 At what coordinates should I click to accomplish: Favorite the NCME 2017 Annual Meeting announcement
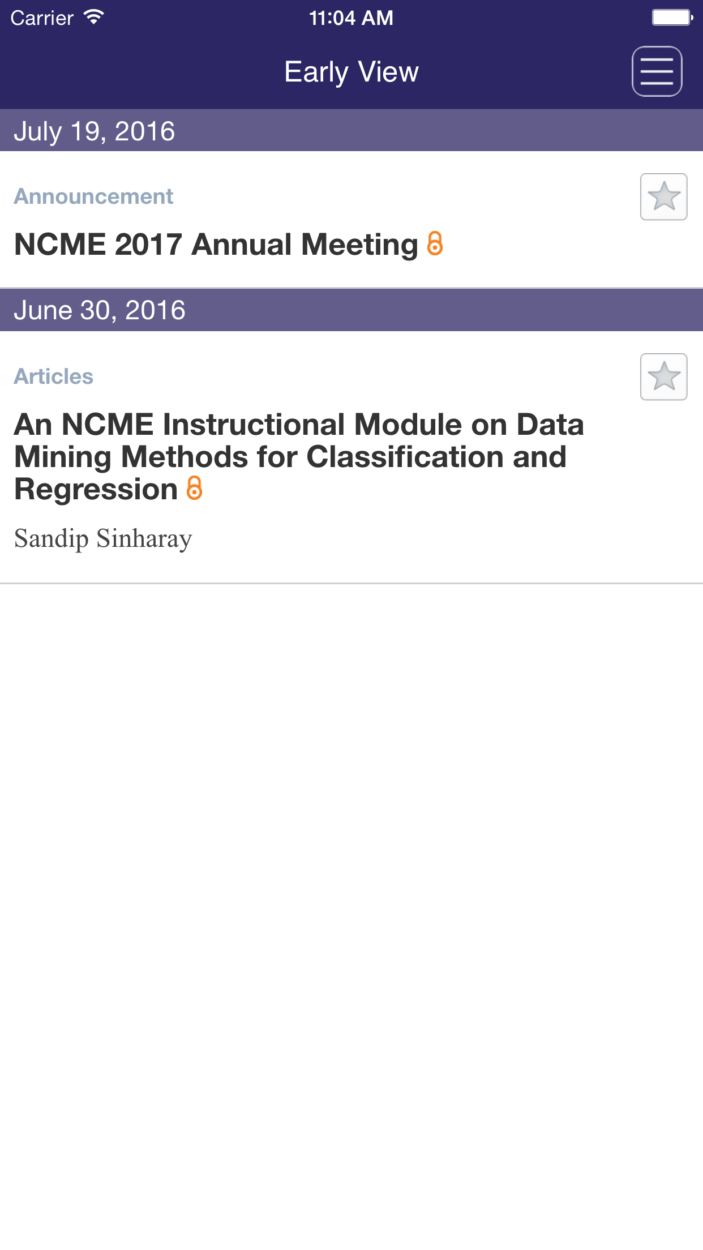[663, 197]
